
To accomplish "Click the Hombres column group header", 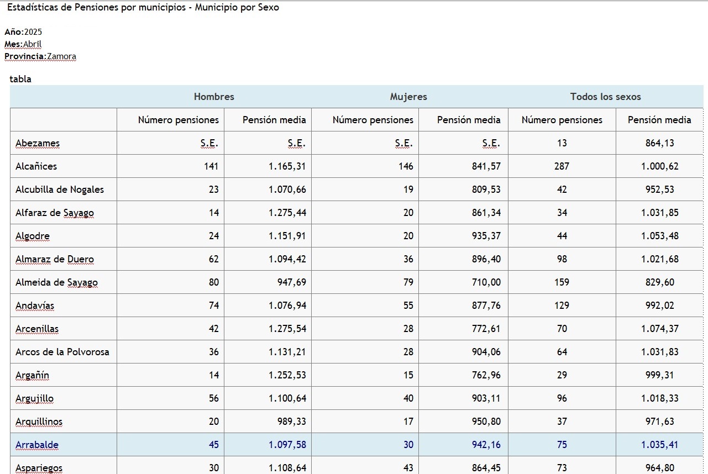I will [x=214, y=97].
